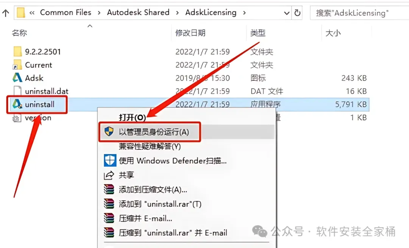409x248 pixels.
Task: Open the address bar history dropdown
Action: tap(287, 13)
